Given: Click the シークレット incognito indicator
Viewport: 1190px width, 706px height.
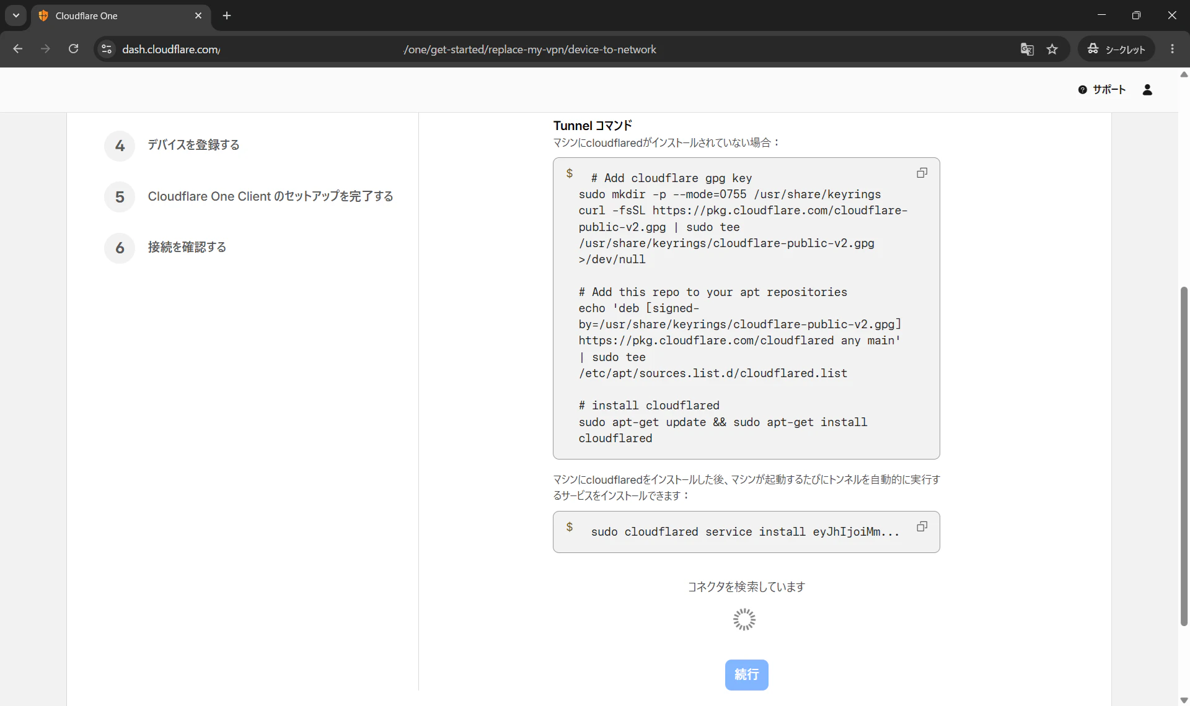Looking at the screenshot, I should pyautogui.click(x=1116, y=50).
